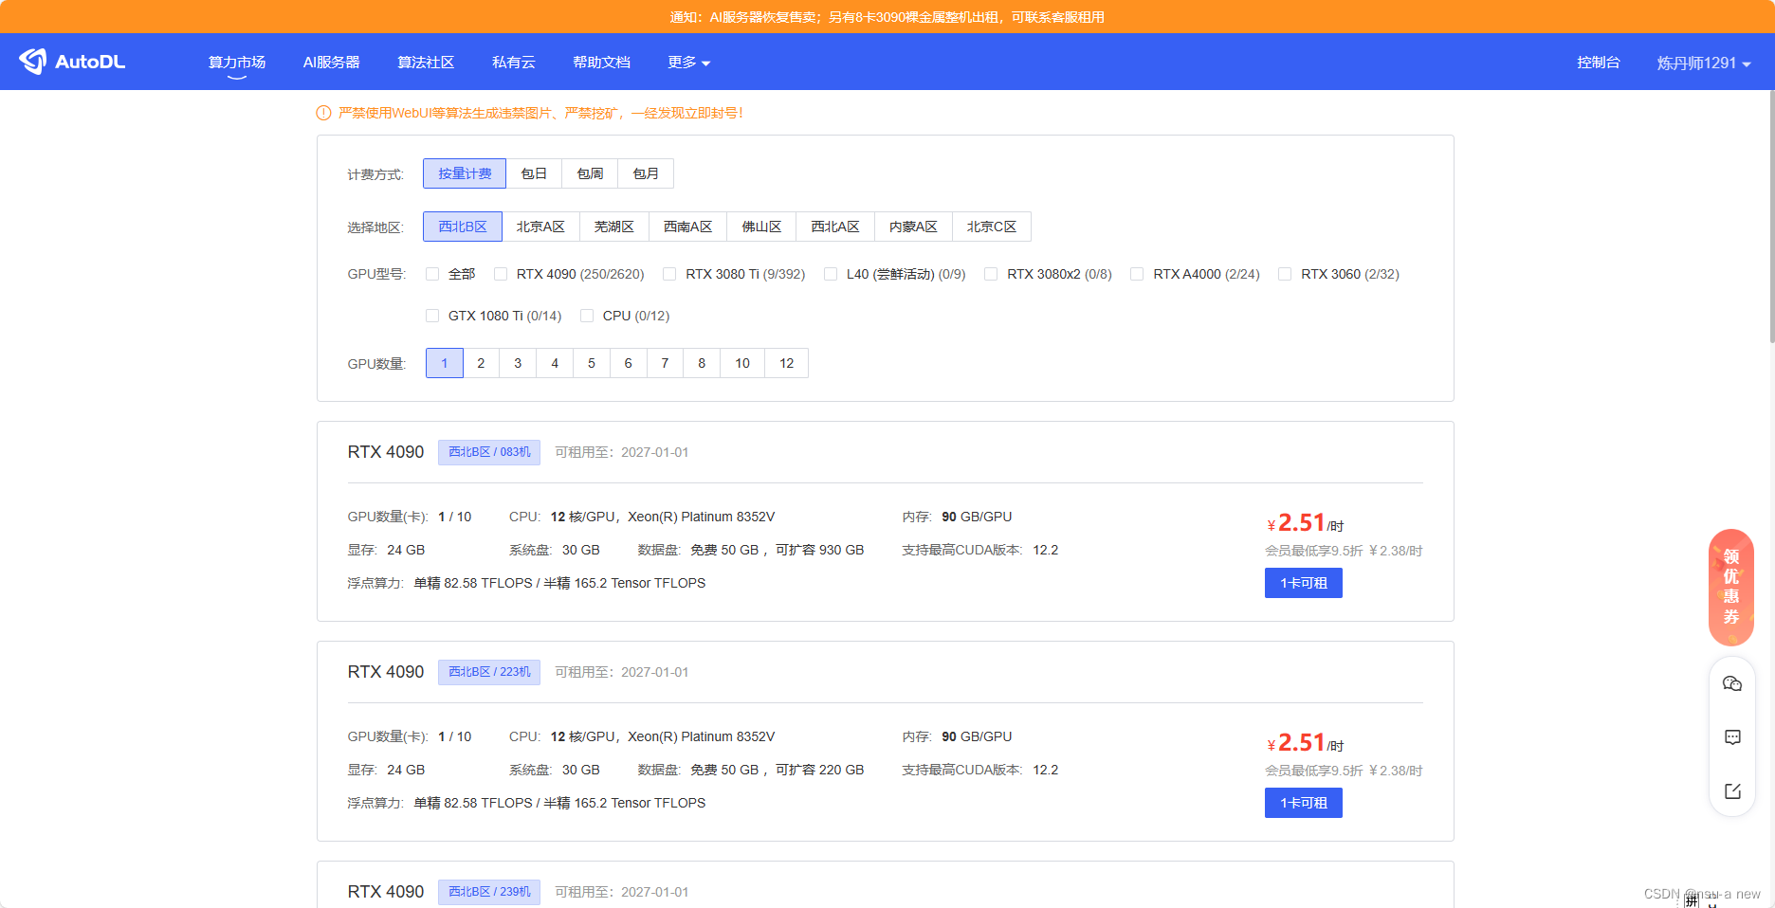Screen dimensions: 1775x908
Task: Select the 佛山区 region
Action: coord(761,227)
